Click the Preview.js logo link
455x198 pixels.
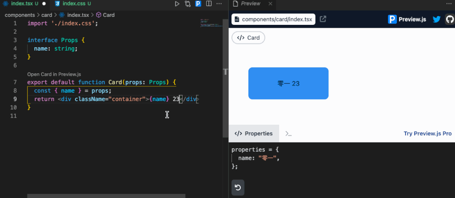(407, 19)
